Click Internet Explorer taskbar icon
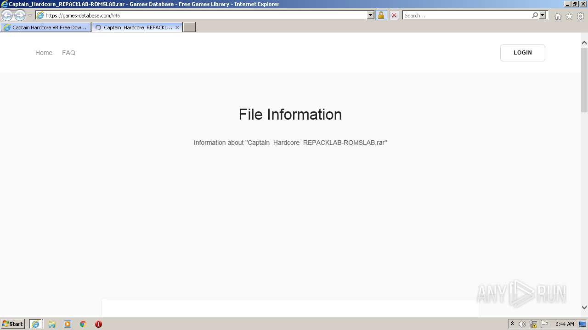 coord(35,324)
